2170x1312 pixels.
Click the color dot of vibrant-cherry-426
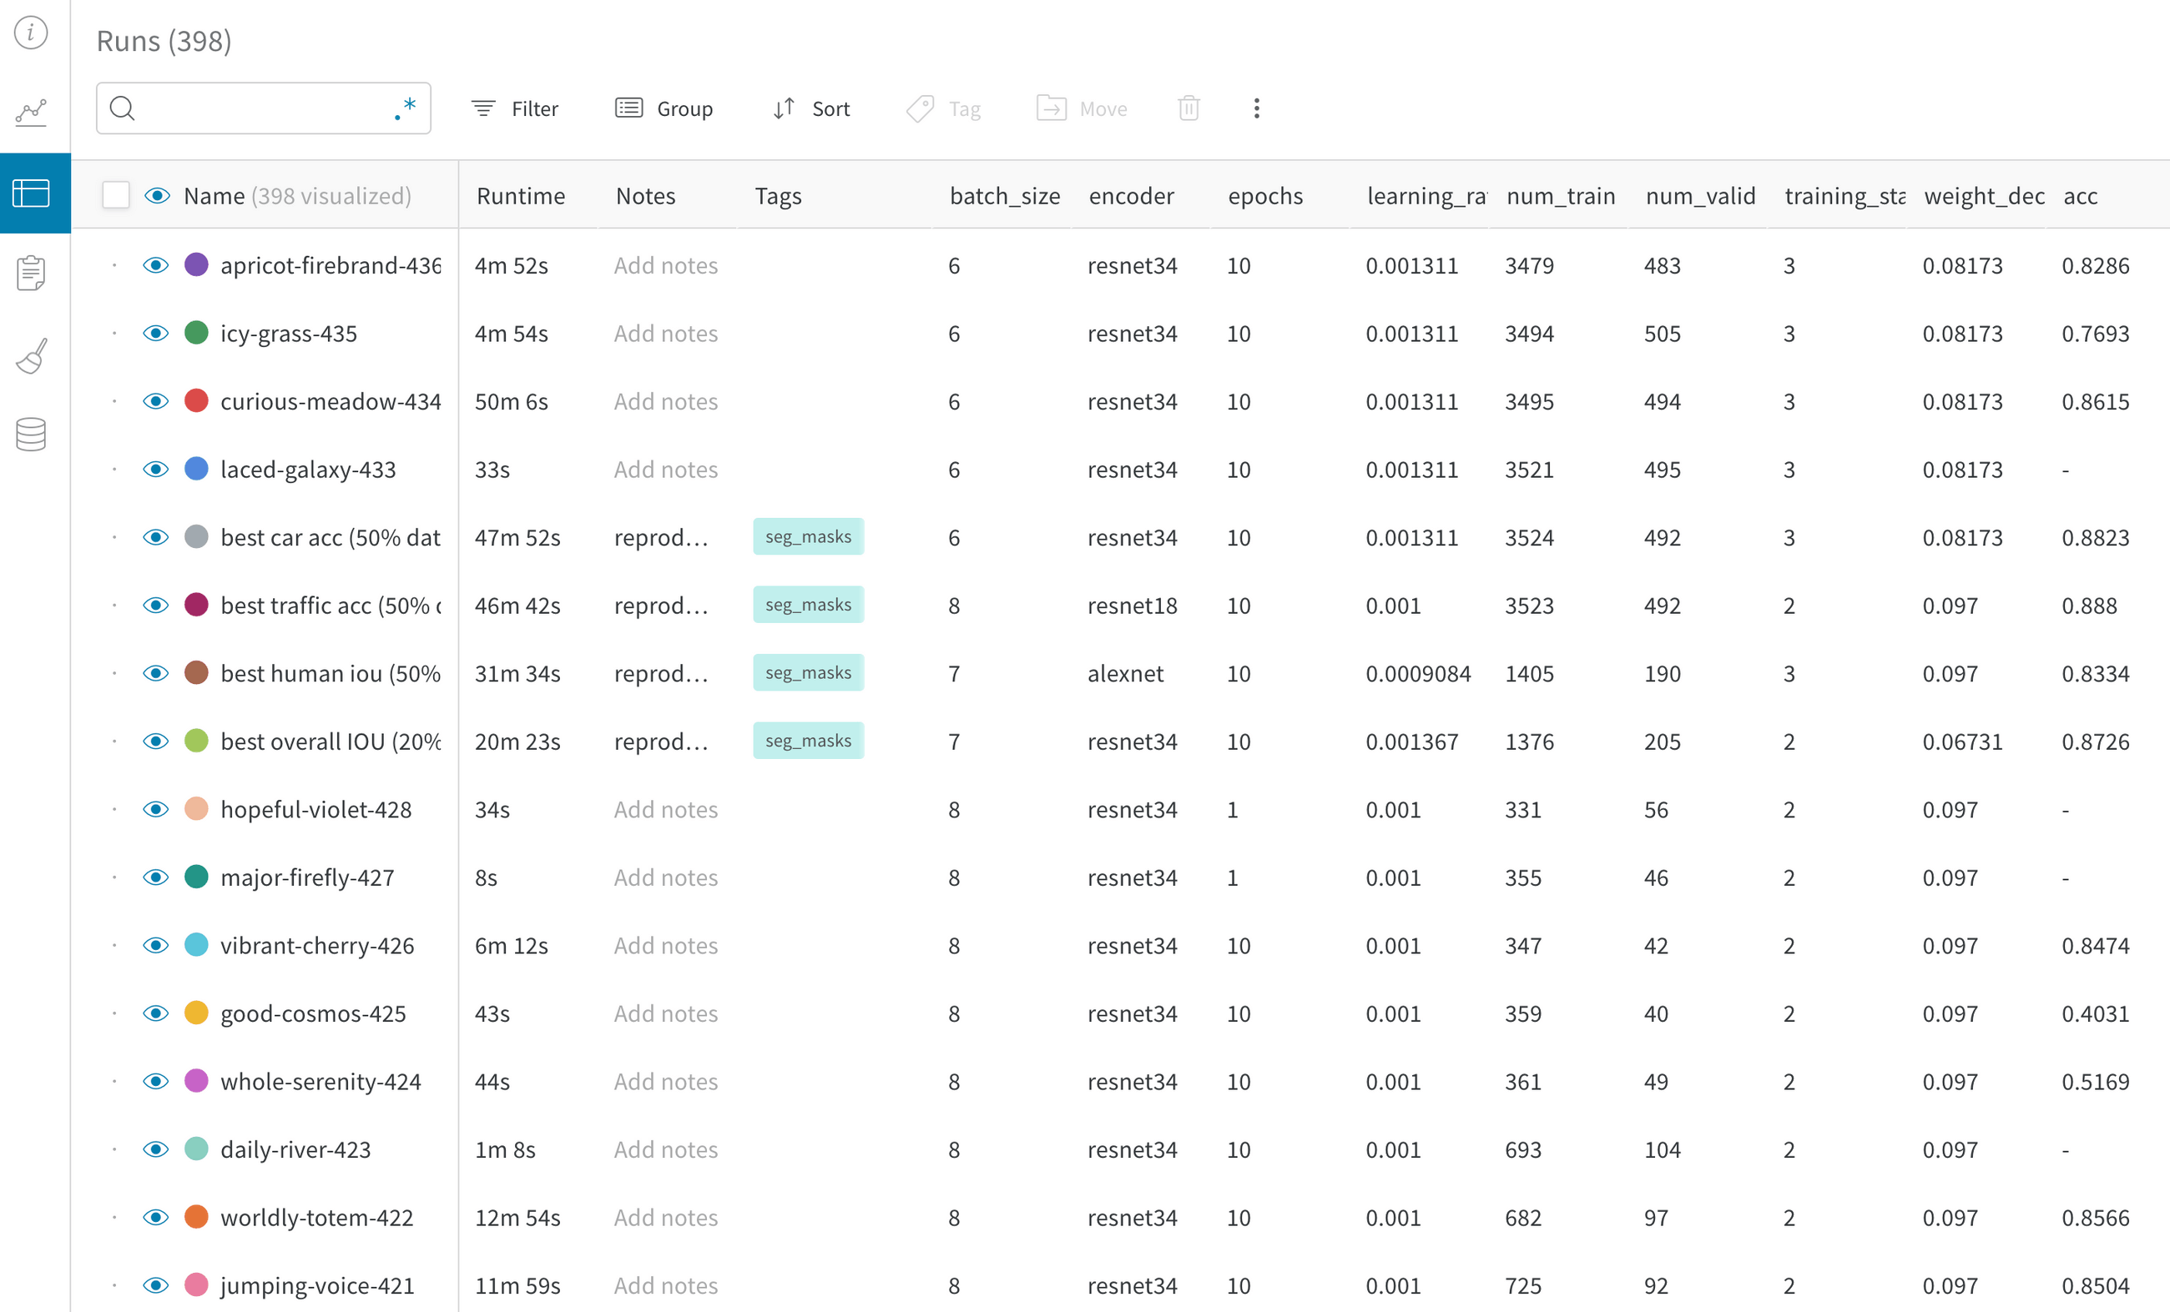(x=196, y=945)
